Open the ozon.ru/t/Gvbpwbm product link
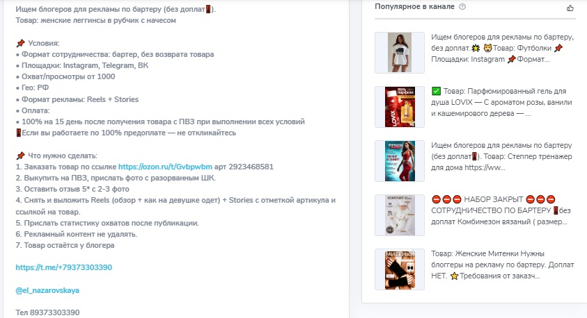587x318 pixels. click(x=165, y=167)
